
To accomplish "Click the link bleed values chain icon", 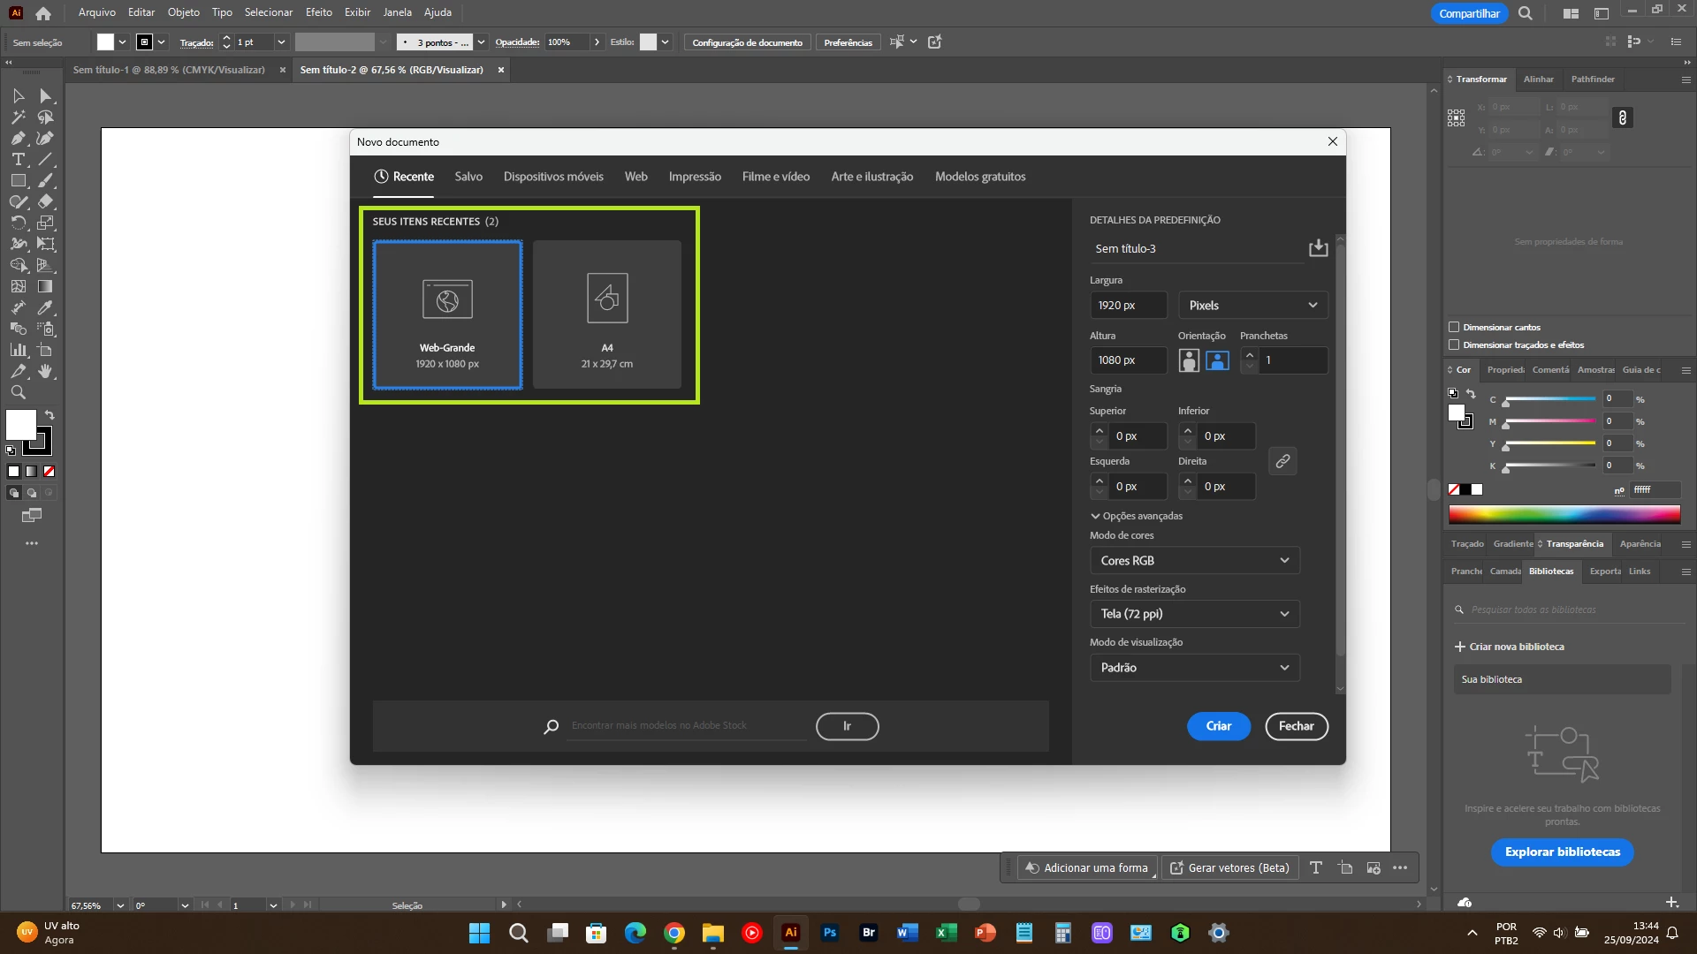I will 1282,461.
